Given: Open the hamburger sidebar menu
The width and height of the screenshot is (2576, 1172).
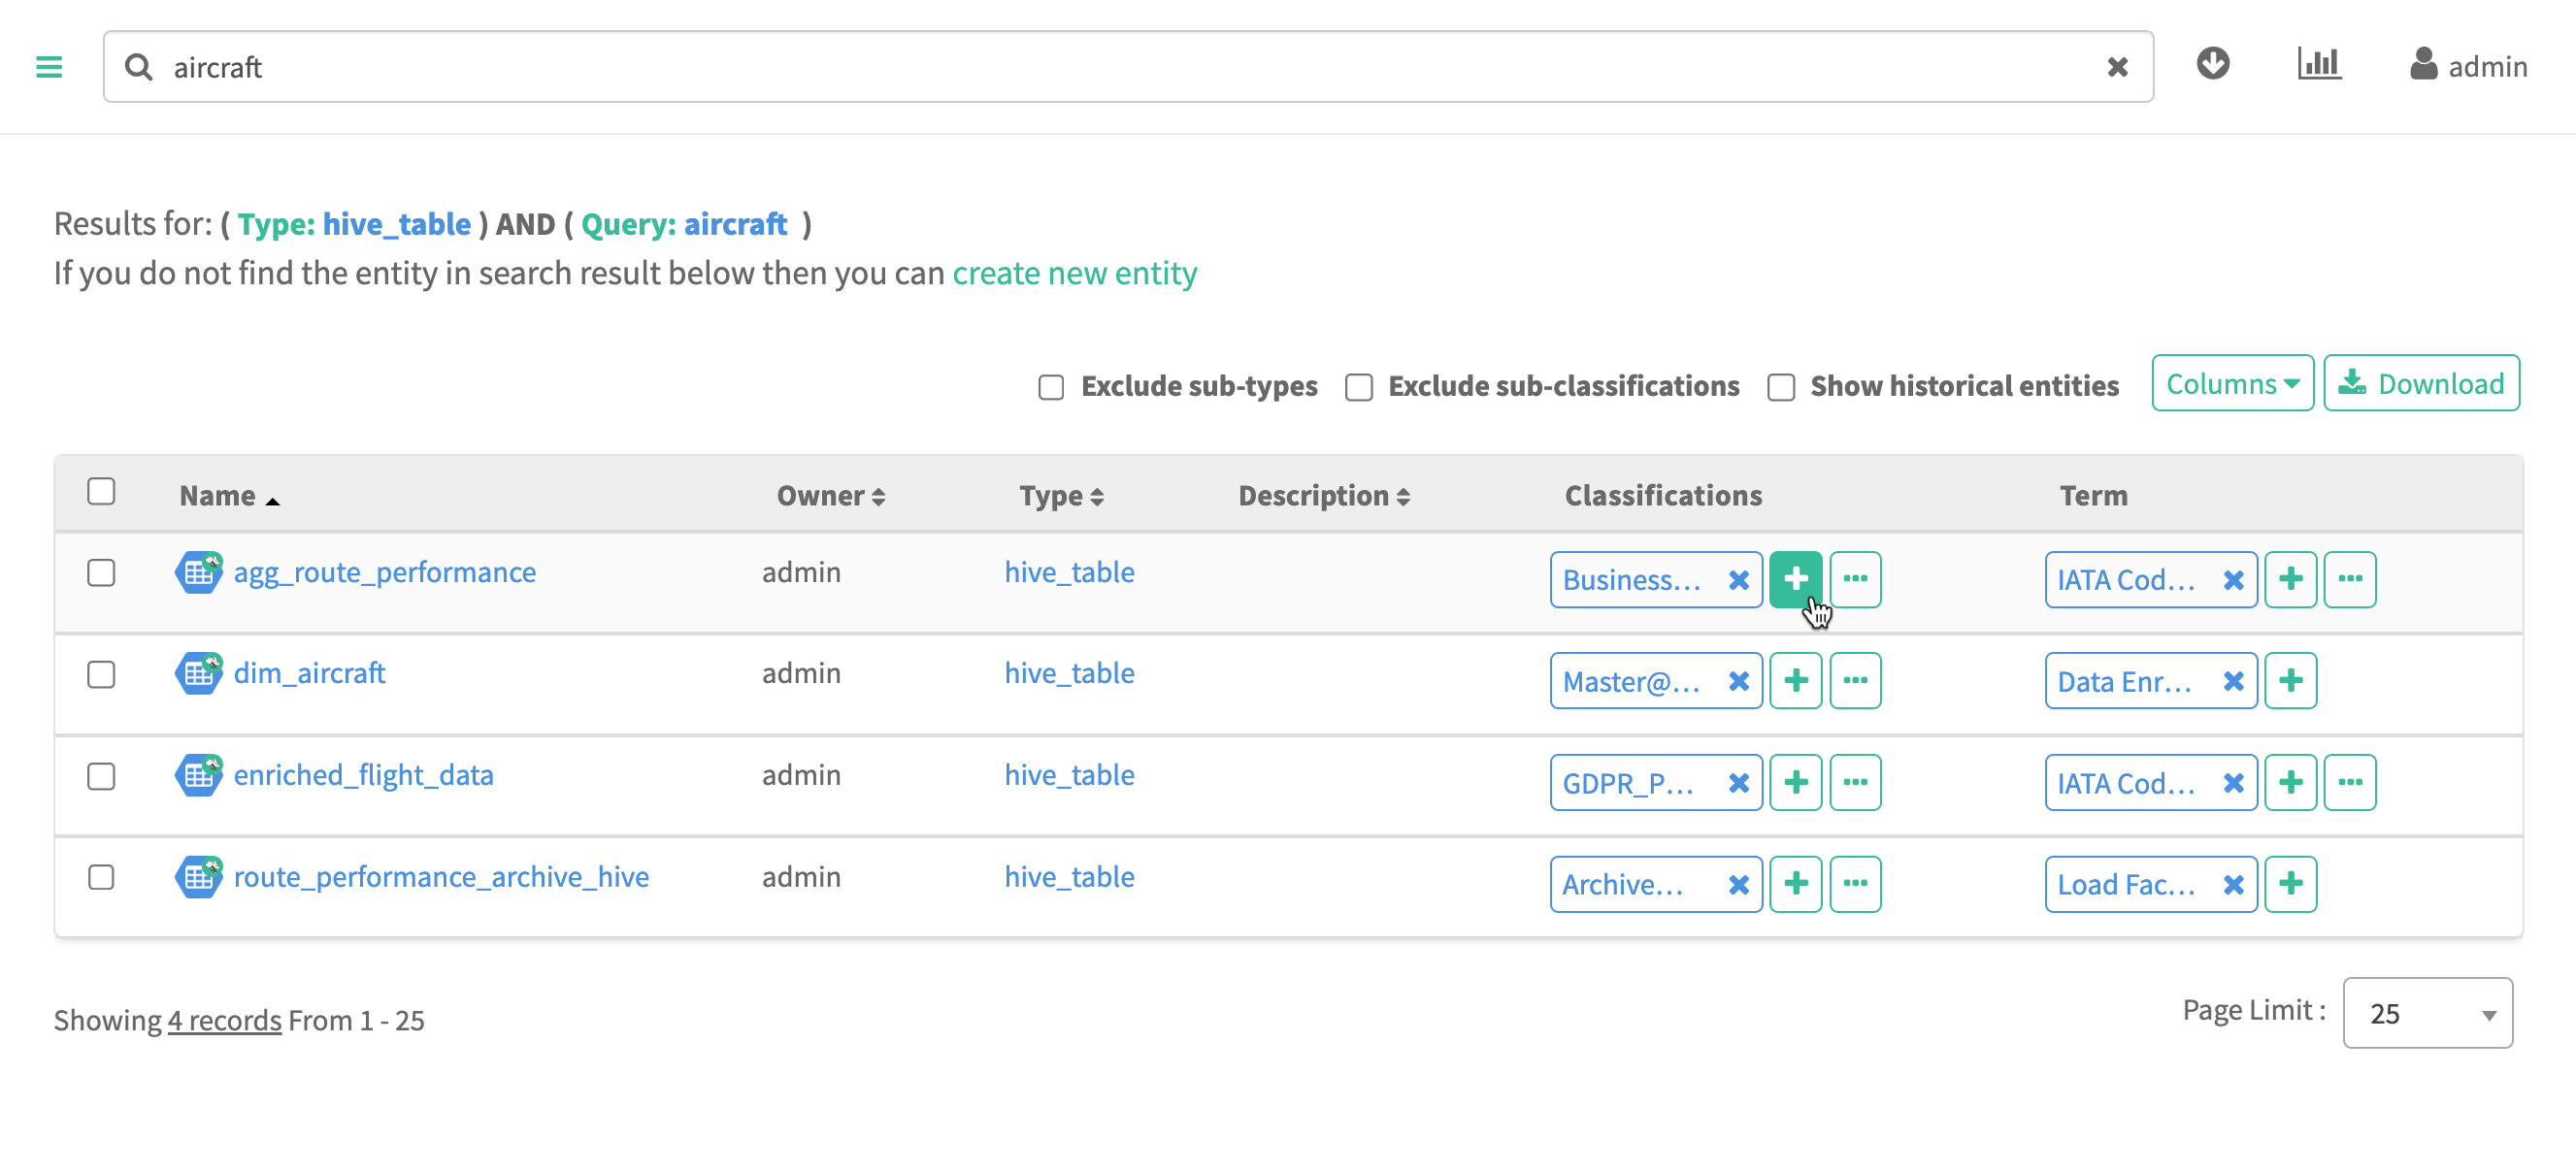Looking at the screenshot, I should point(49,67).
